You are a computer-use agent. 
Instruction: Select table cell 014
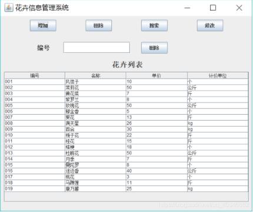pyautogui.click(x=35, y=159)
